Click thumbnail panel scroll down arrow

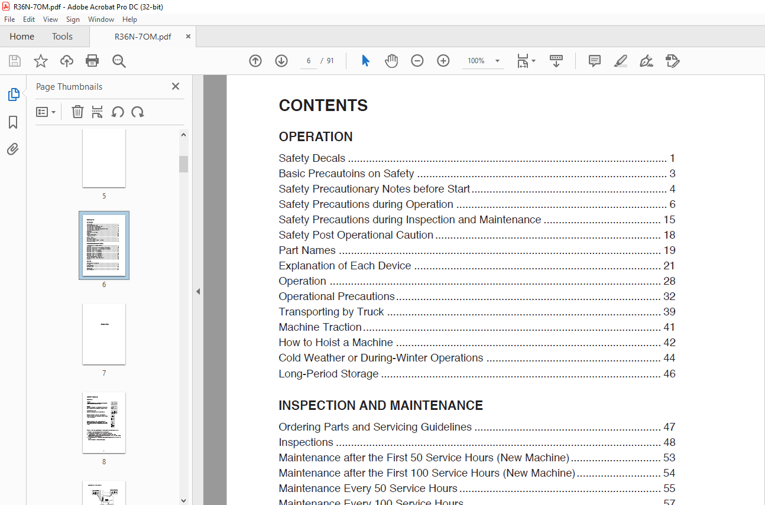point(184,500)
